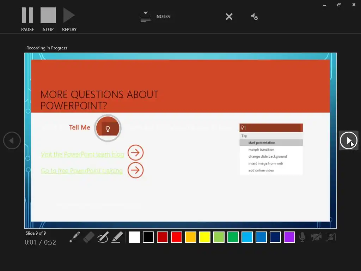Open the PowerPoint team blog link
The width and height of the screenshot is (361, 271).
coord(82,154)
